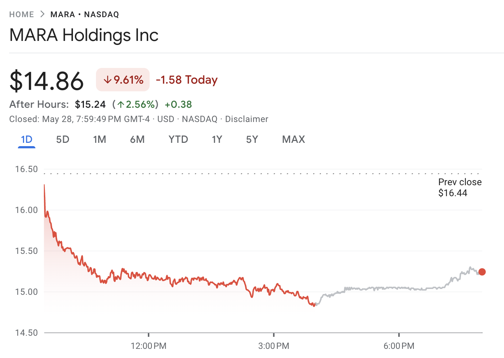
Task: Switch to the 5Y chart range
Action: (252, 140)
